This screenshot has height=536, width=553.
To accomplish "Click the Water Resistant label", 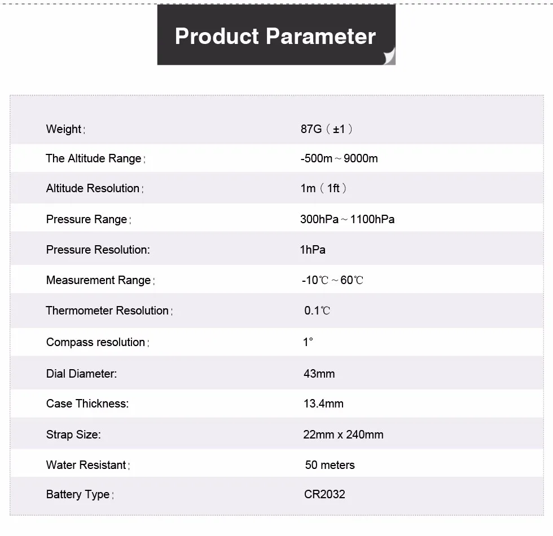I will coord(87,465).
